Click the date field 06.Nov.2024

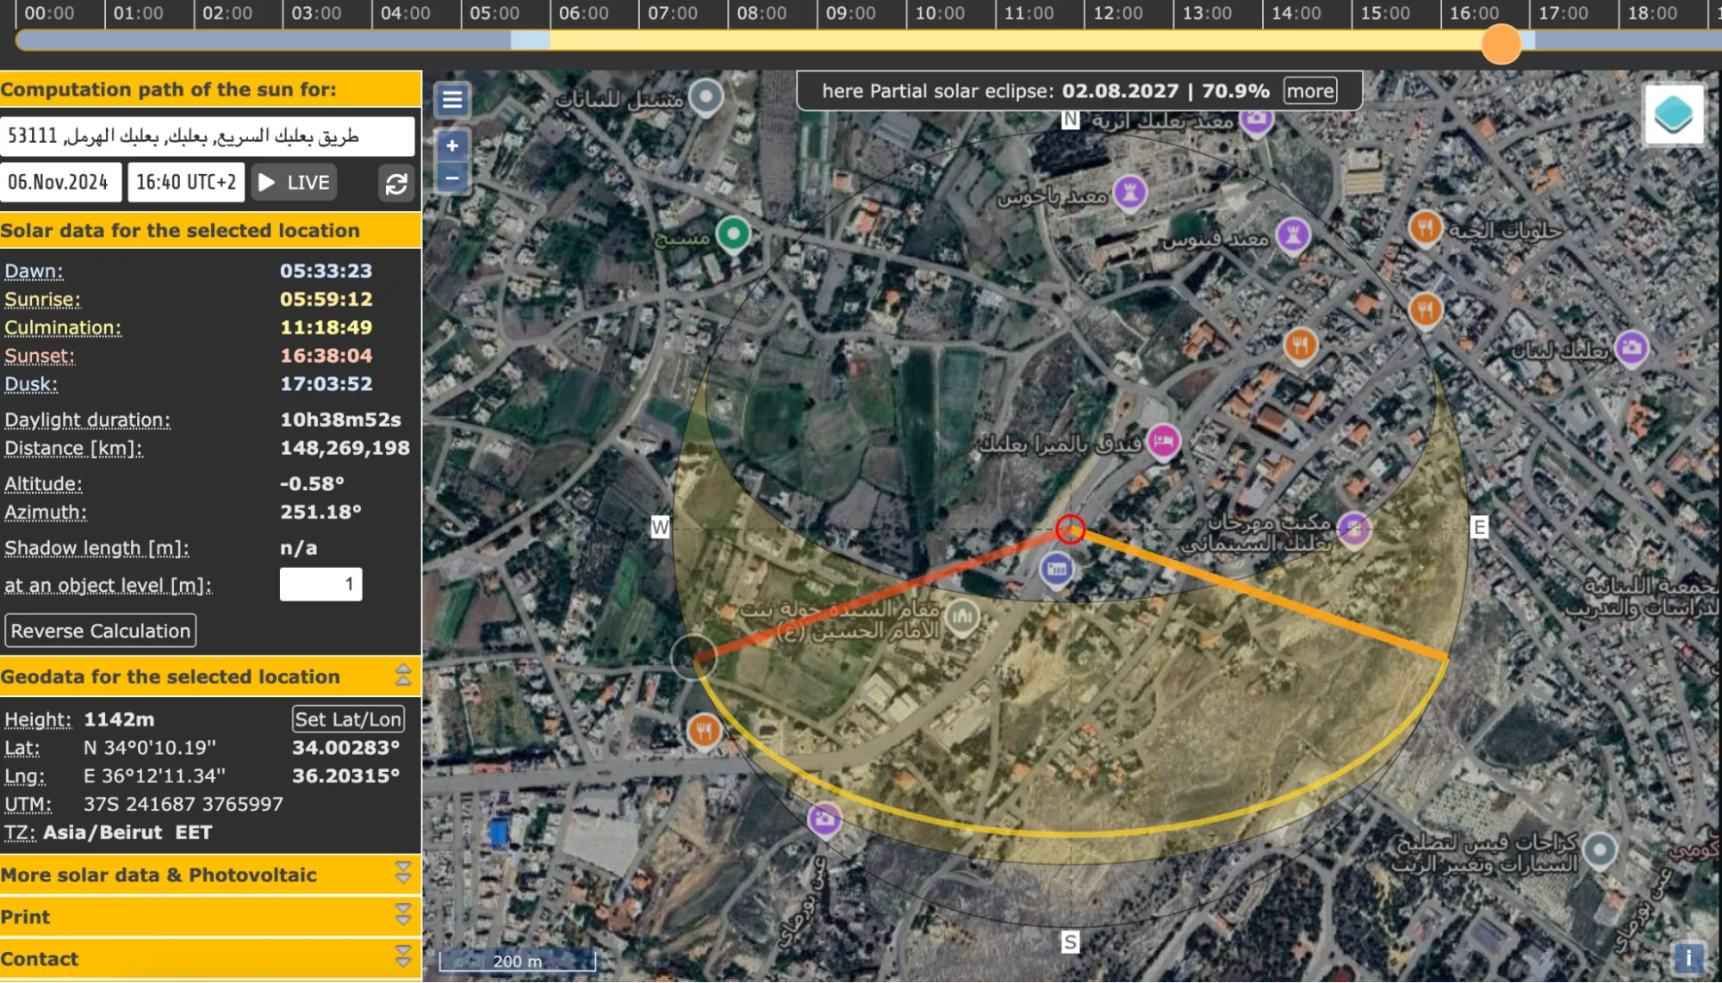60,183
